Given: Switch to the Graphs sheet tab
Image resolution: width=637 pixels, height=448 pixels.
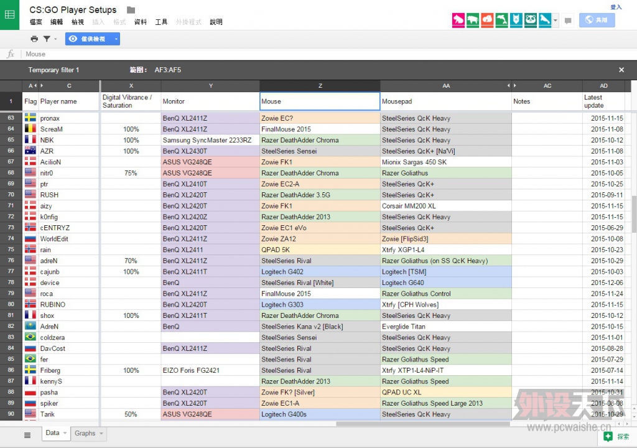Looking at the screenshot, I should 85,433.
